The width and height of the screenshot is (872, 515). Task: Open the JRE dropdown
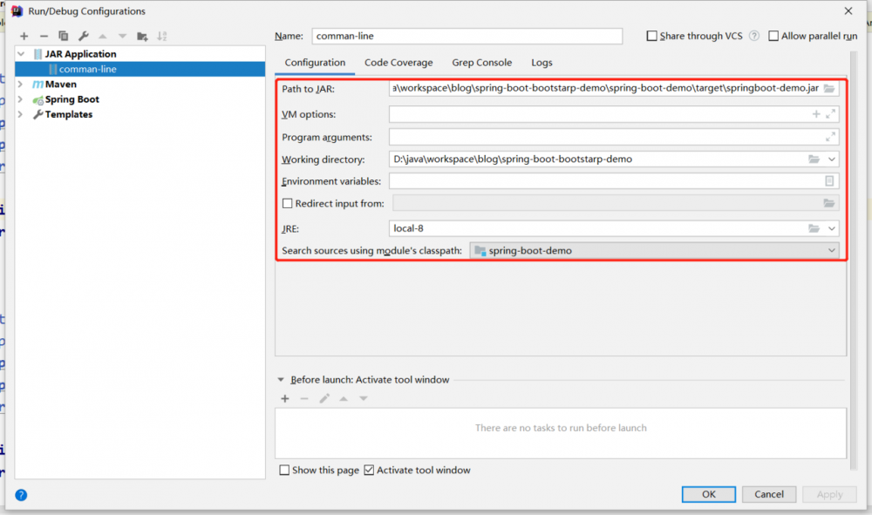pos(830,227)
